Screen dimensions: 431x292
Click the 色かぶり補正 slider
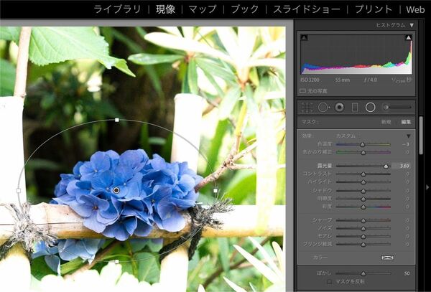(363, 152)
